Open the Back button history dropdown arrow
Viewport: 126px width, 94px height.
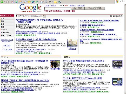(x=5, y=2)
